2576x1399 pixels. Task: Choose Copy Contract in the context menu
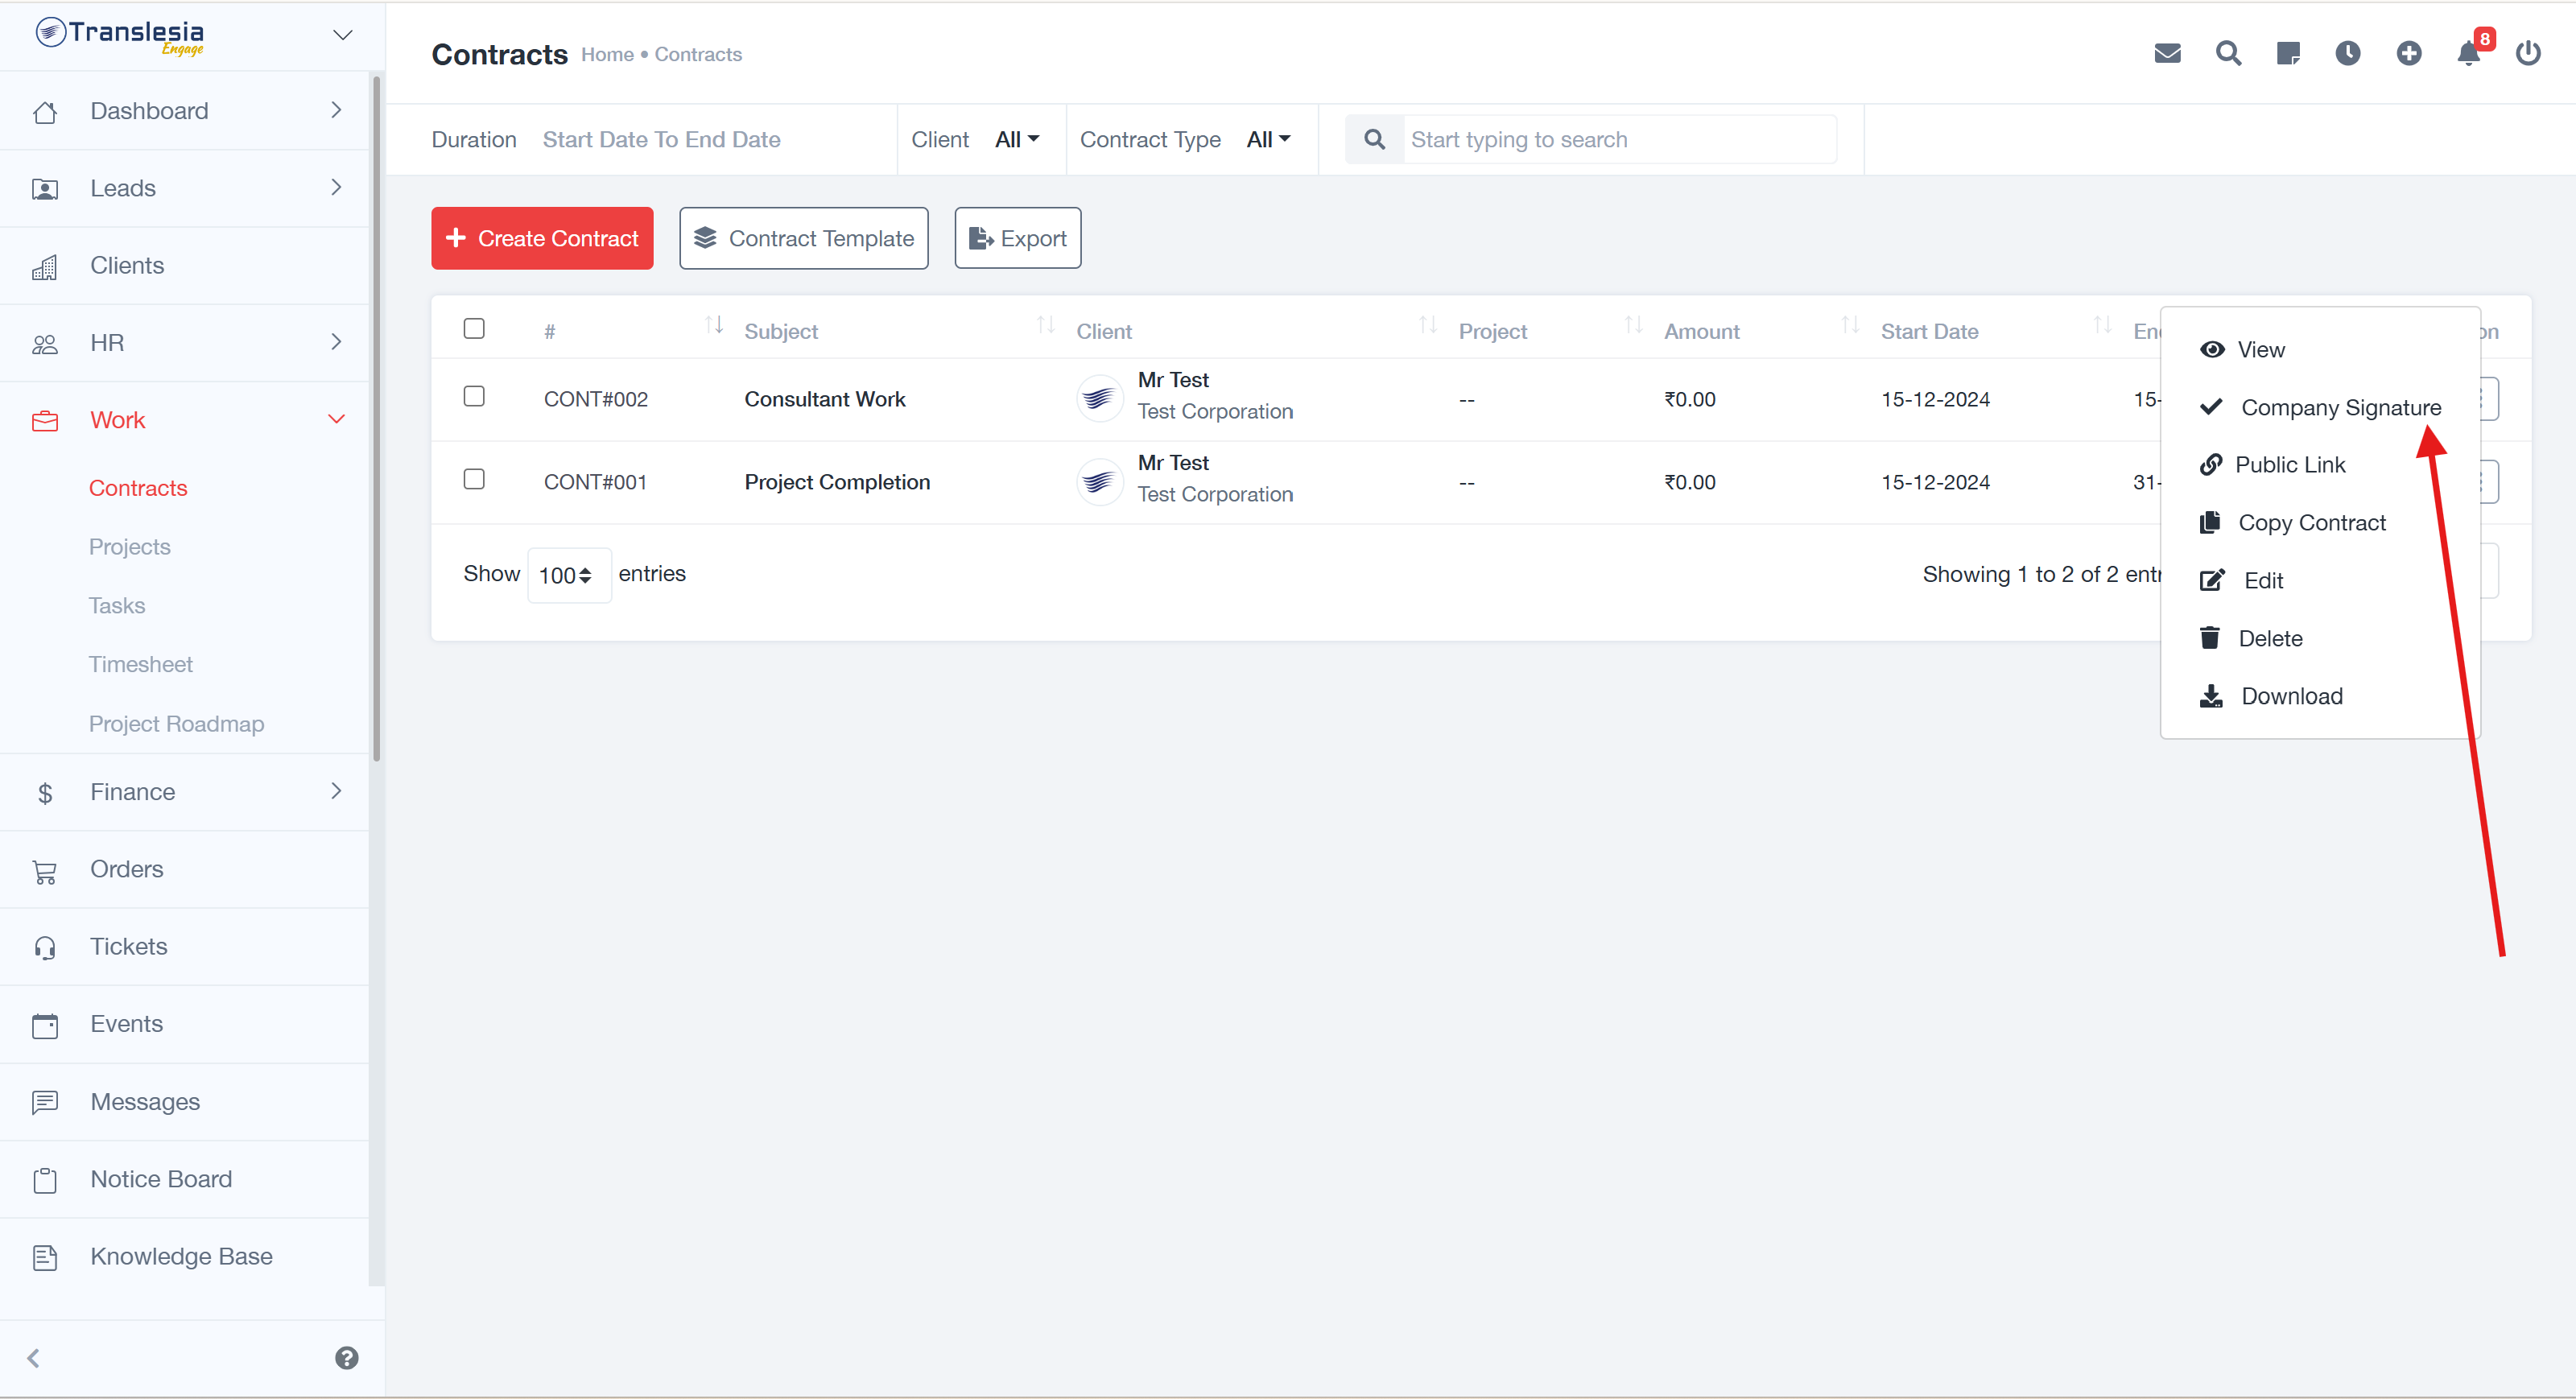2311,523
